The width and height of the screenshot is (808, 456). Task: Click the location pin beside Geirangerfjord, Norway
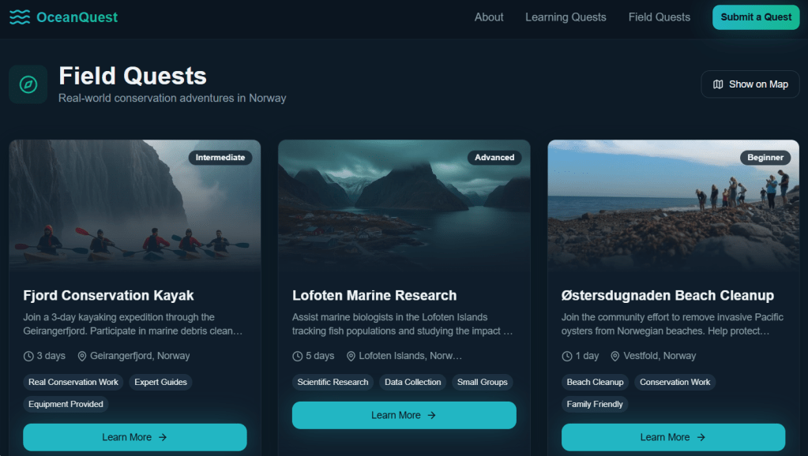pyautogui.click(x=82, y=356)
